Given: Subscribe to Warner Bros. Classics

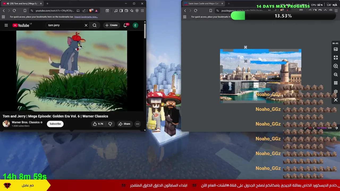Looking at the screenshot, I should [55, 124].
